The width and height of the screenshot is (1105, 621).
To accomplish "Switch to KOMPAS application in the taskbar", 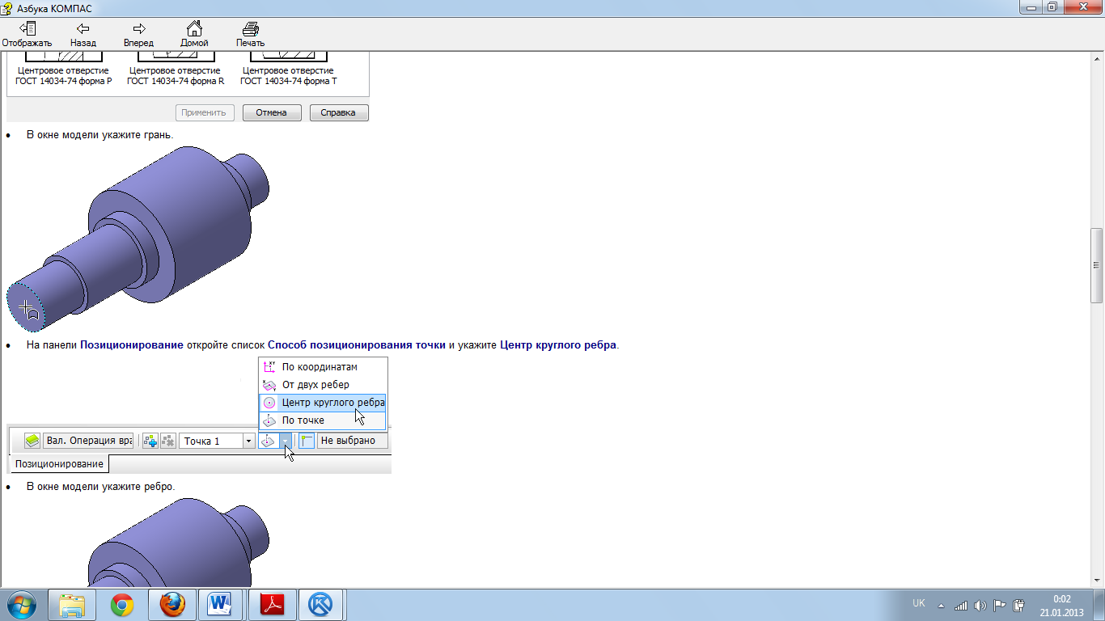I will tap(322, 605).
